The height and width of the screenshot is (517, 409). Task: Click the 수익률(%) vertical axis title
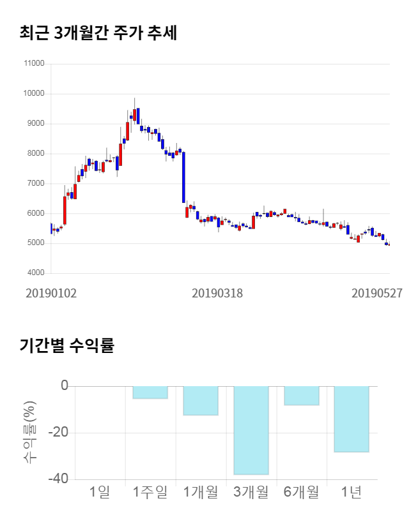point(30,432)
